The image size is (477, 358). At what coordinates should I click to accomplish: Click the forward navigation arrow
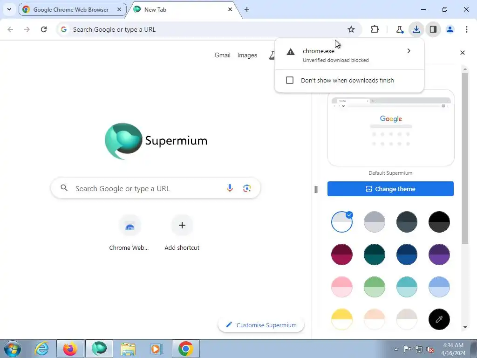tap(27, 29)
